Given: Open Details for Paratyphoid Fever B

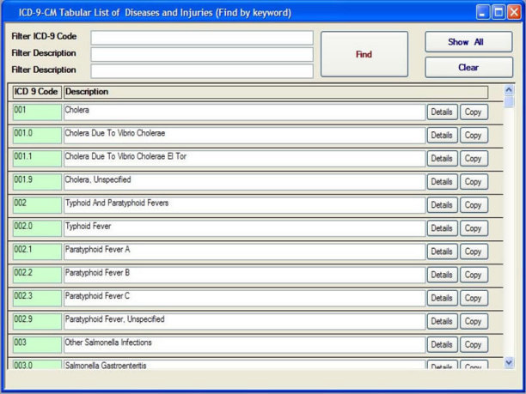Looking at the screenshot, I should click(442, 275).
